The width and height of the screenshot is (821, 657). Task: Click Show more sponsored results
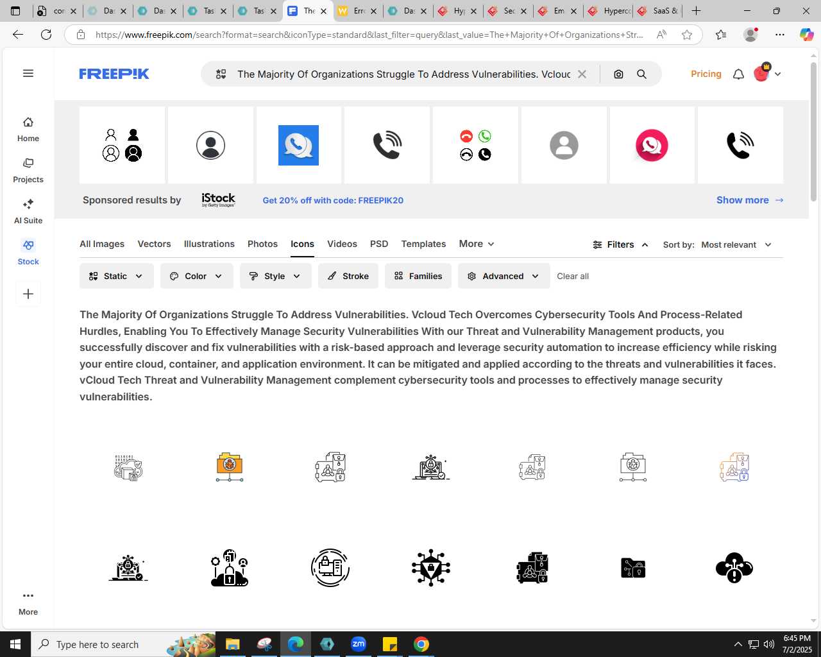click(x=750, y=200)
